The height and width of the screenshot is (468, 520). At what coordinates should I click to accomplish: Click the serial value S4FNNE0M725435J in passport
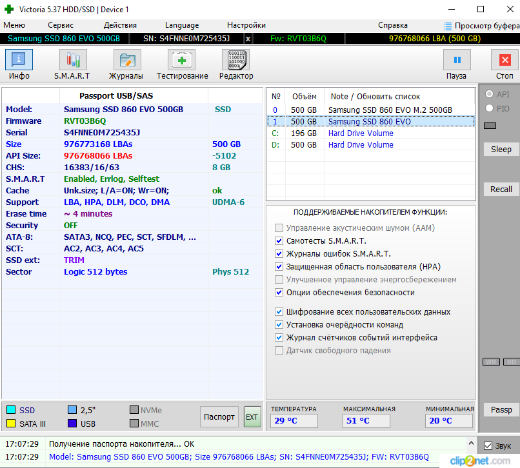click(x=102, y=133)
